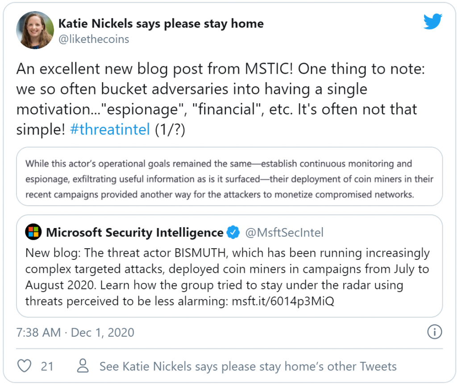Click the Microsoft four-color logo avatar
The height and width of the screenshot is (385, 457).
pos(33,233)
